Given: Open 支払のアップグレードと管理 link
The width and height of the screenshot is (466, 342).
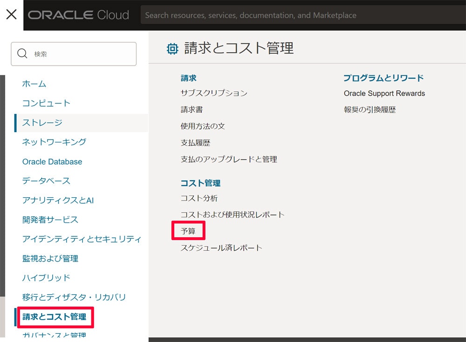Looking at the screenshot, I should tap(229, 160).
